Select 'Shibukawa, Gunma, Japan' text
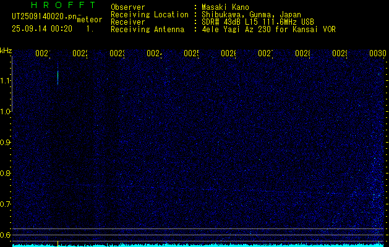The width and height of the screenshot is (389, 247). 251,15
